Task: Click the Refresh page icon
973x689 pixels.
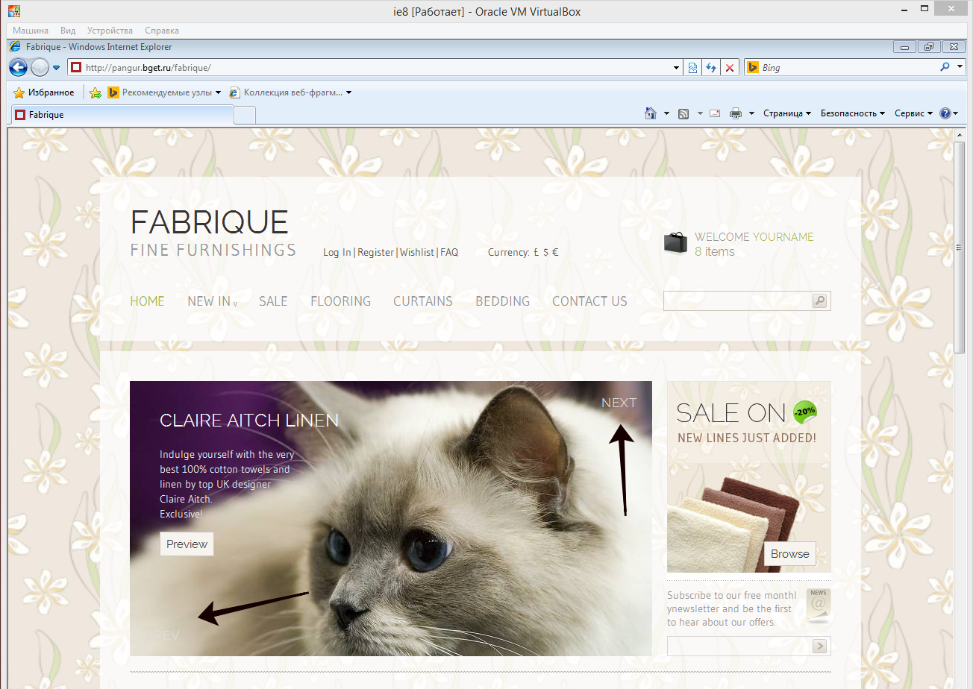Action: click(711, 68)
